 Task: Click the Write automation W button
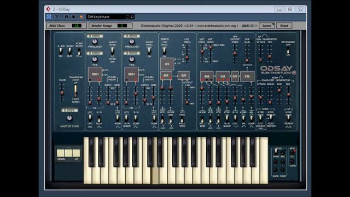pos(73,17)
